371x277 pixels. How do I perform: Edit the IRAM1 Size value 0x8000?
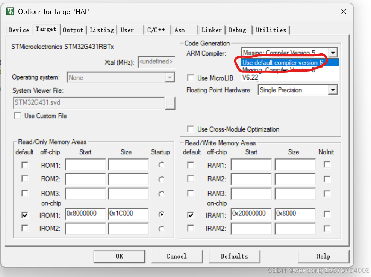pyautogui.click(x=295, y=214)
